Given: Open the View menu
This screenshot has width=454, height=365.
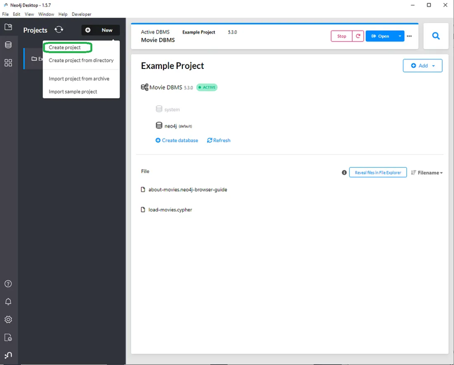Looking at the screenshot, I should pyautogui.click(x=29, y=14).
